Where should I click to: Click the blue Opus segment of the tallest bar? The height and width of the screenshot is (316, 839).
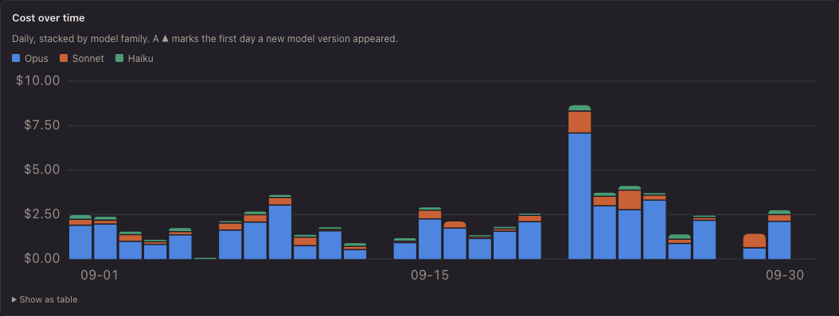pyautogui.click(x=579, y=196)
